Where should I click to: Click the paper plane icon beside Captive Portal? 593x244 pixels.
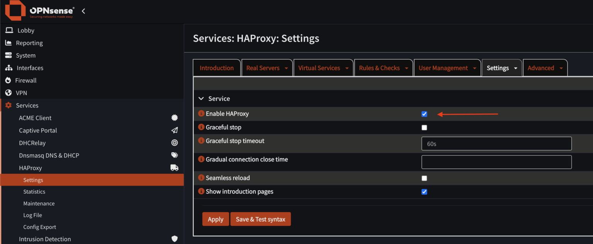point(175,130)
